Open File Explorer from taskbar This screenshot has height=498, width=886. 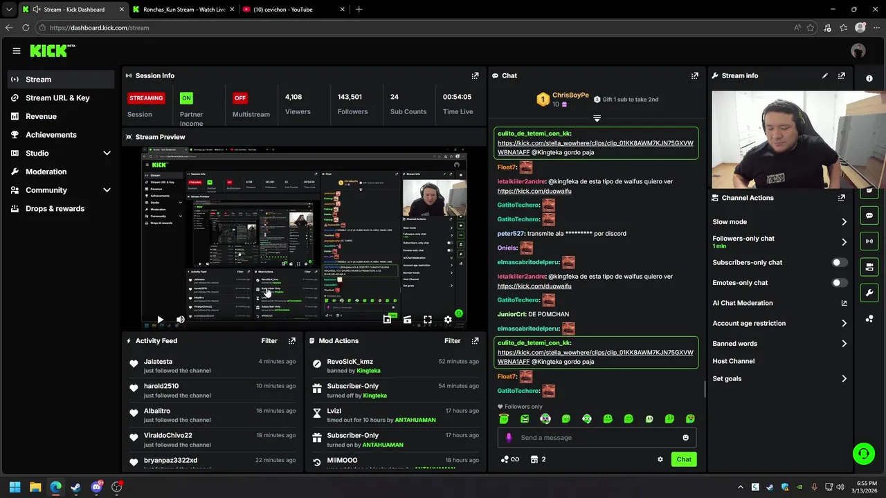[x=35, y=487]
